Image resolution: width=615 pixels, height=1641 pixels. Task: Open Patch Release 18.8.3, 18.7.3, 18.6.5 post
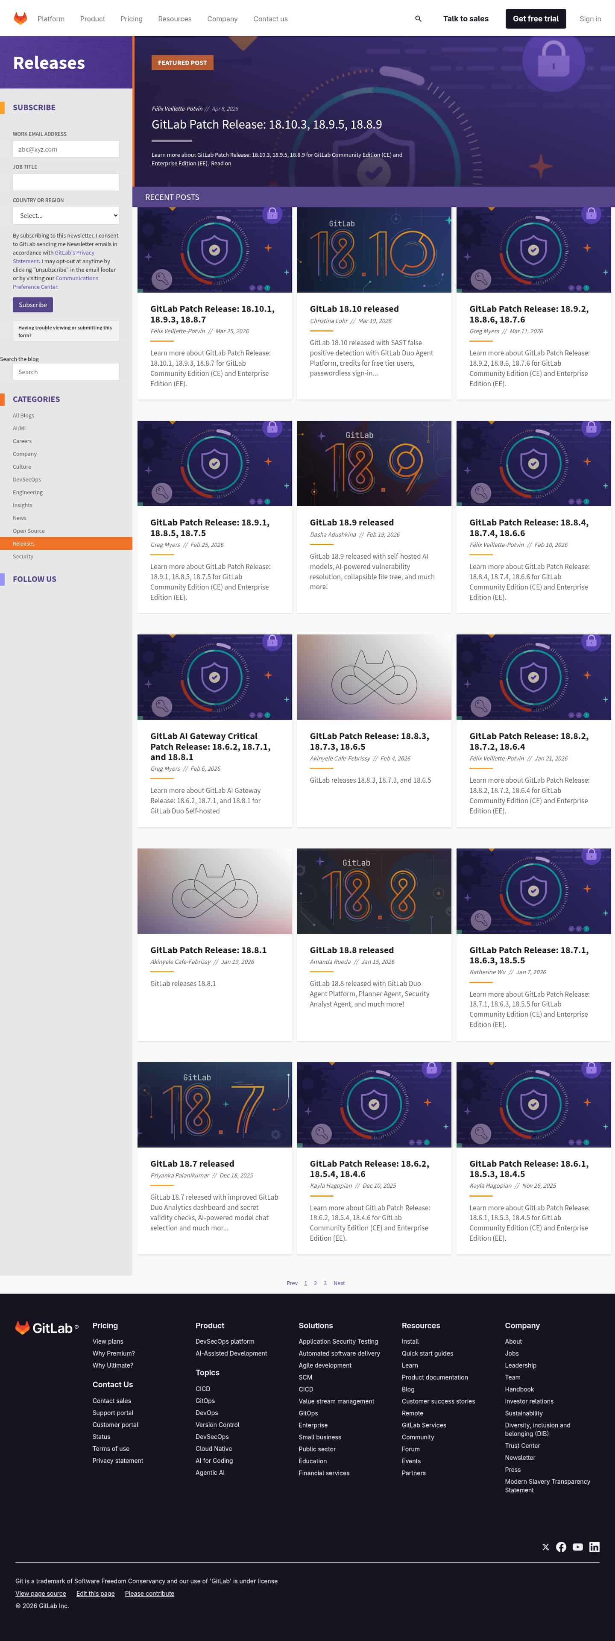(370, 741)
